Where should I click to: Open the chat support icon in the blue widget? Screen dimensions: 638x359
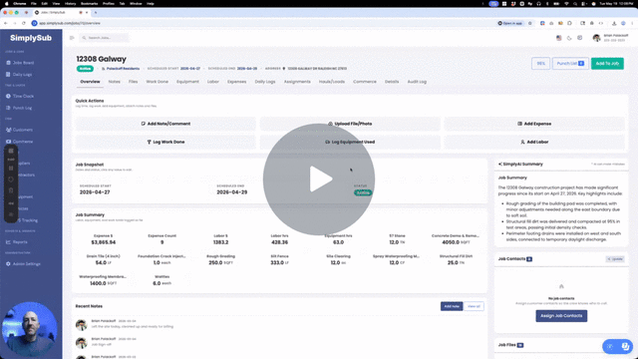point(625,346)
